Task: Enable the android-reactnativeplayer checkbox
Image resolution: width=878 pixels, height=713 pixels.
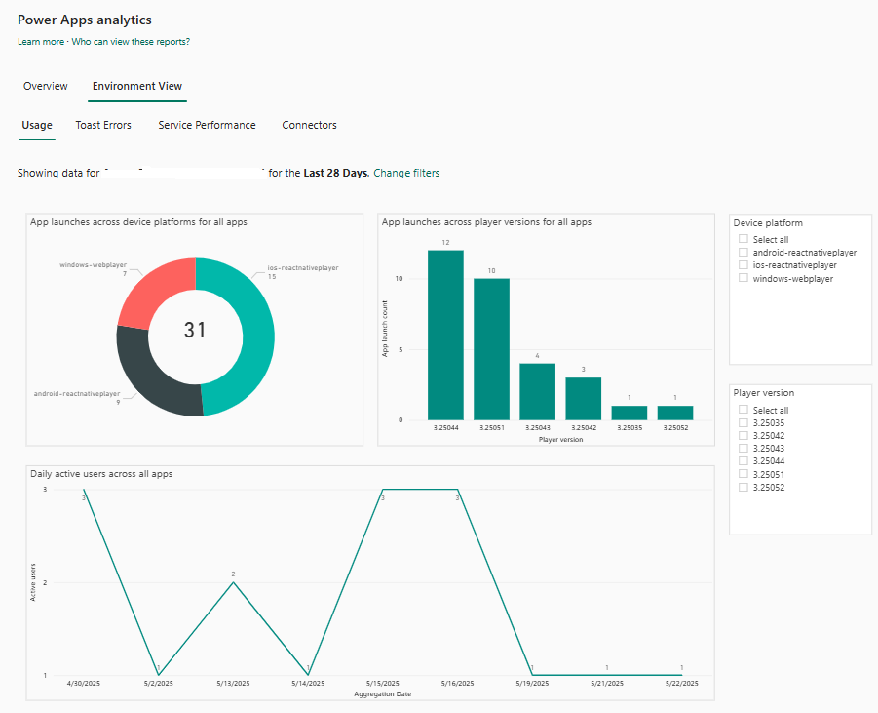Action: 744,252
